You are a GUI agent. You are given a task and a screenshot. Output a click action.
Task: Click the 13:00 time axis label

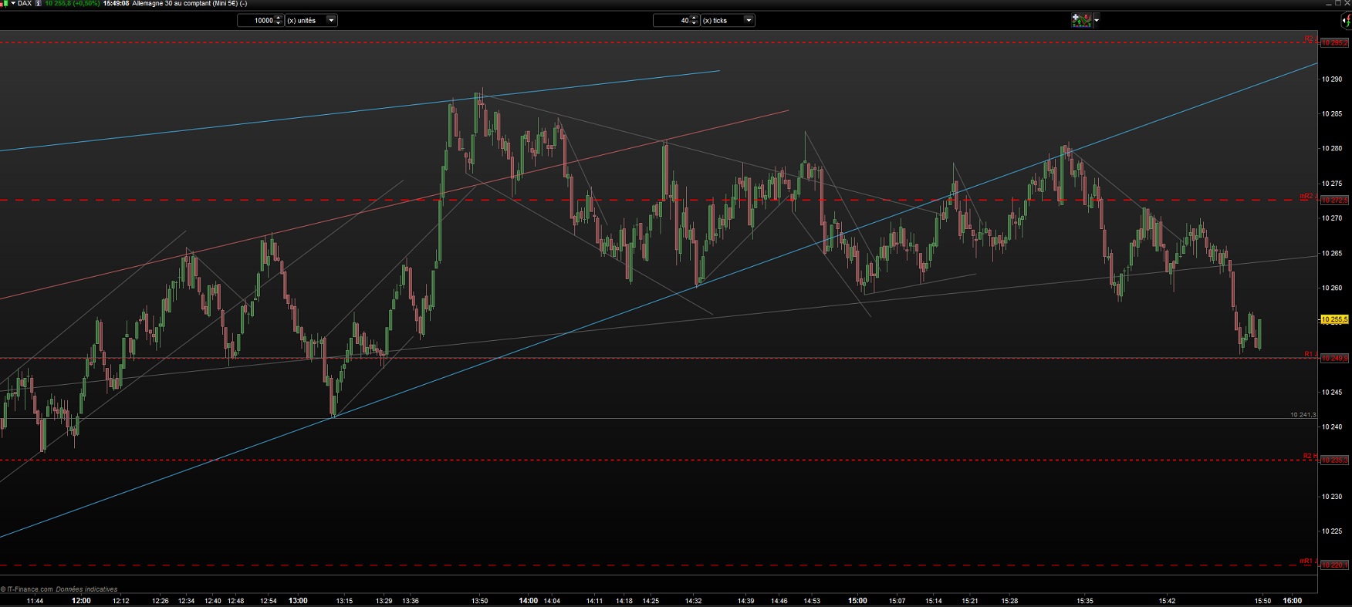[298, 601]
